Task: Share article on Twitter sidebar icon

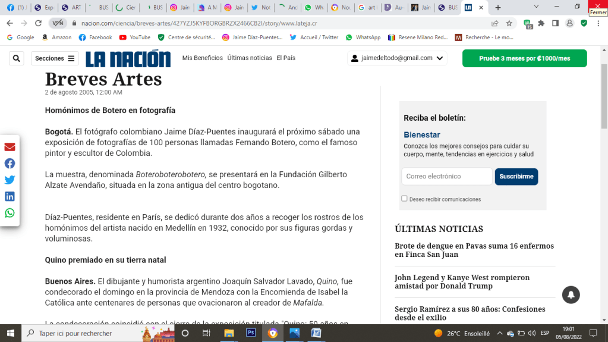Action: pyautogui.click(x=10, y=180)
